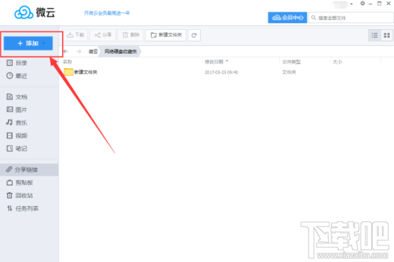Switch to grid thumbnail view
Screen dimensions: 394x262
pyautogui.click(x=387, y=35)
